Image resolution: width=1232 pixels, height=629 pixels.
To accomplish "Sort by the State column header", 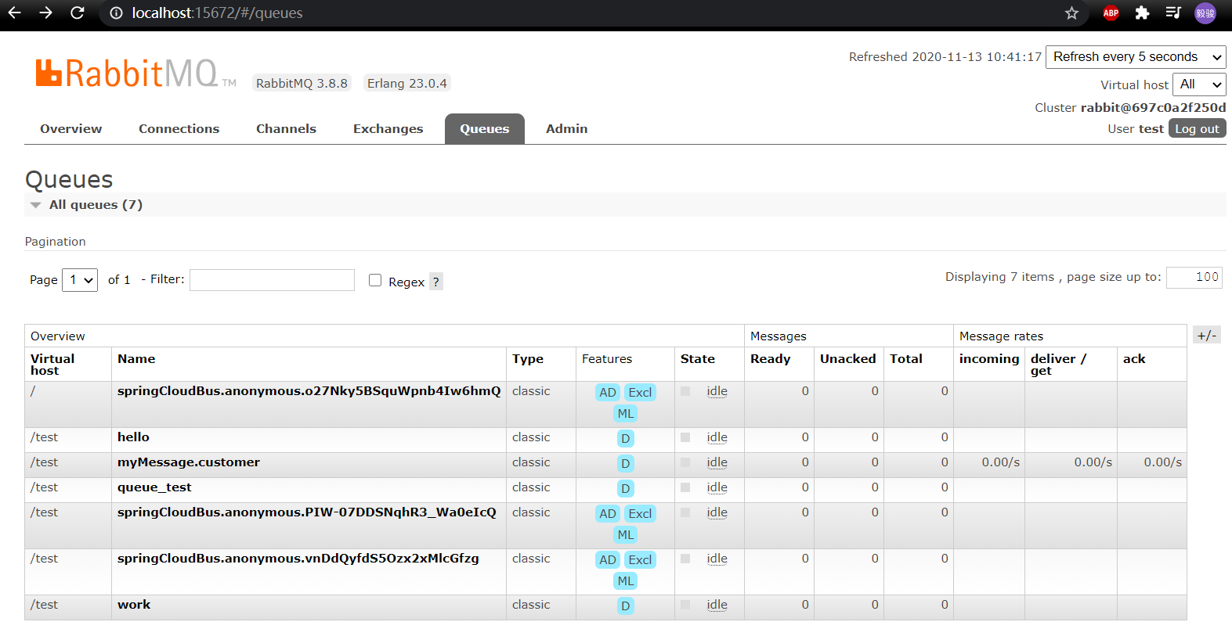I will click(698, 359).
